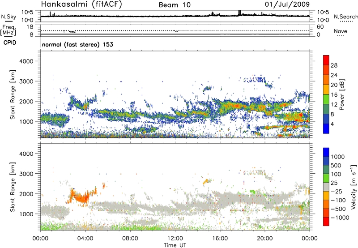This screenshot has height=248, width=358.
Task: Click the Hankasalmi (fitACF) title text
Action: click(x=81, y=4)
